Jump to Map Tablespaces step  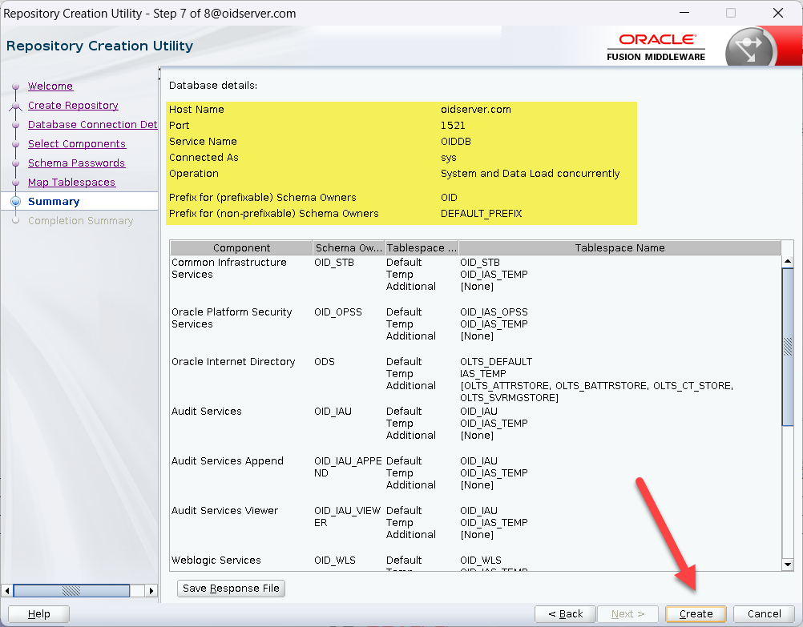coord(71,183)
